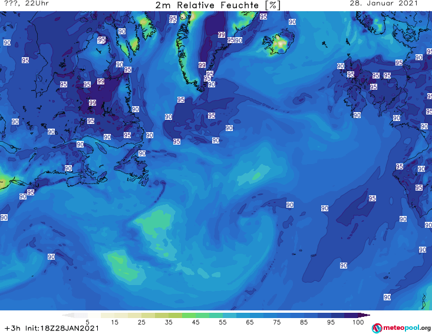Select the map title '2m Relative Feuchte [%]'
This screenshot has height=334, width=432.
pos(218,5)
